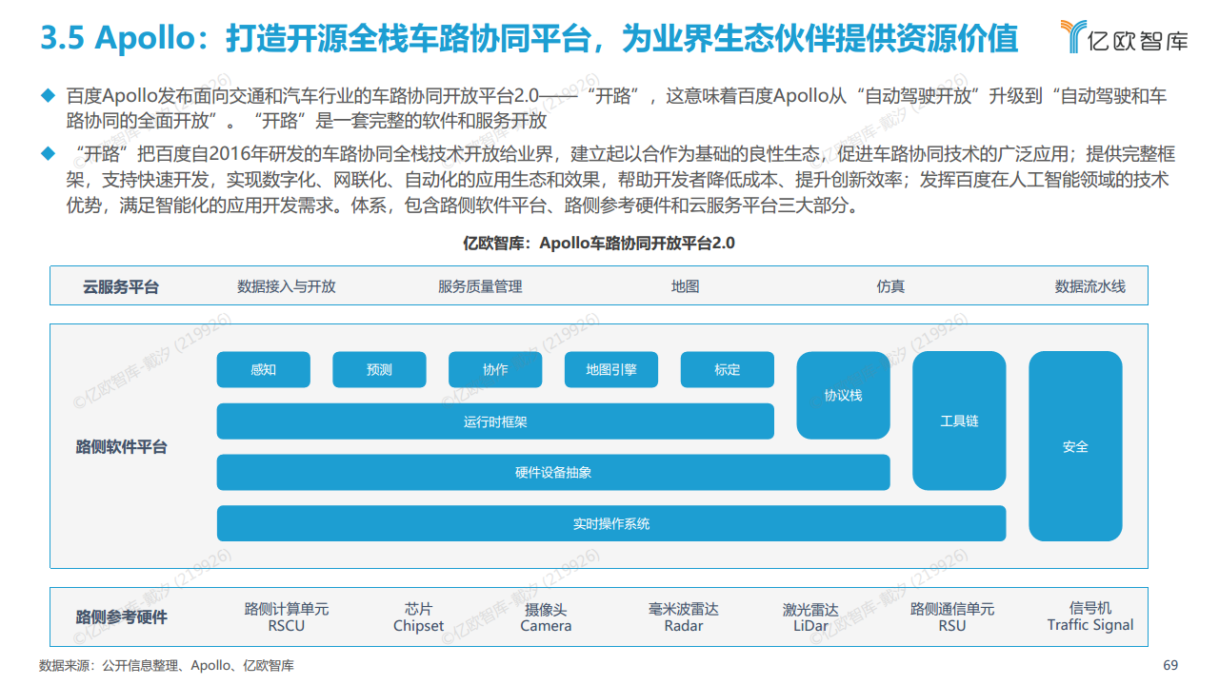Click first bullet paragraph about 百度Apollo发布
This screenshot has height=685, width=1219.
coord(616,108)
